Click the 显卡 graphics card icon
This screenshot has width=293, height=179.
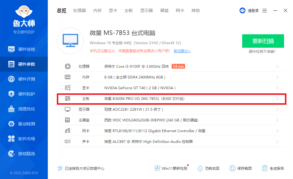point(68,88)
